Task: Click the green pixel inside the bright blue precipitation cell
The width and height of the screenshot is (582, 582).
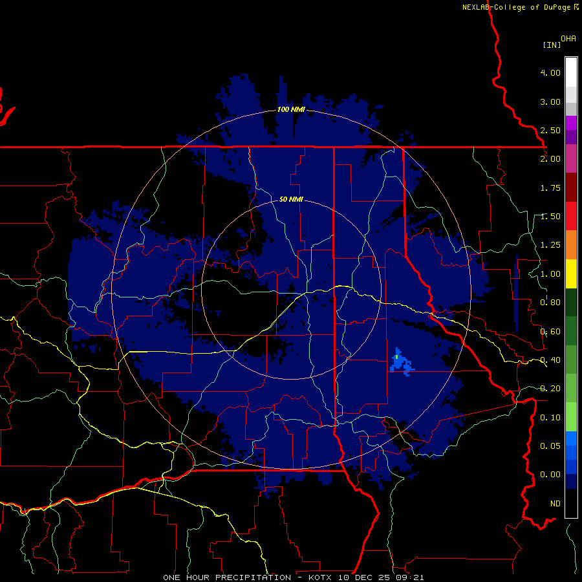Action: point(397,357)
